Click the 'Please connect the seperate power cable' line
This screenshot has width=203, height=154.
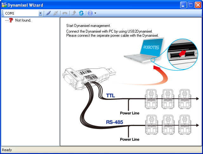tap(112, 35)
